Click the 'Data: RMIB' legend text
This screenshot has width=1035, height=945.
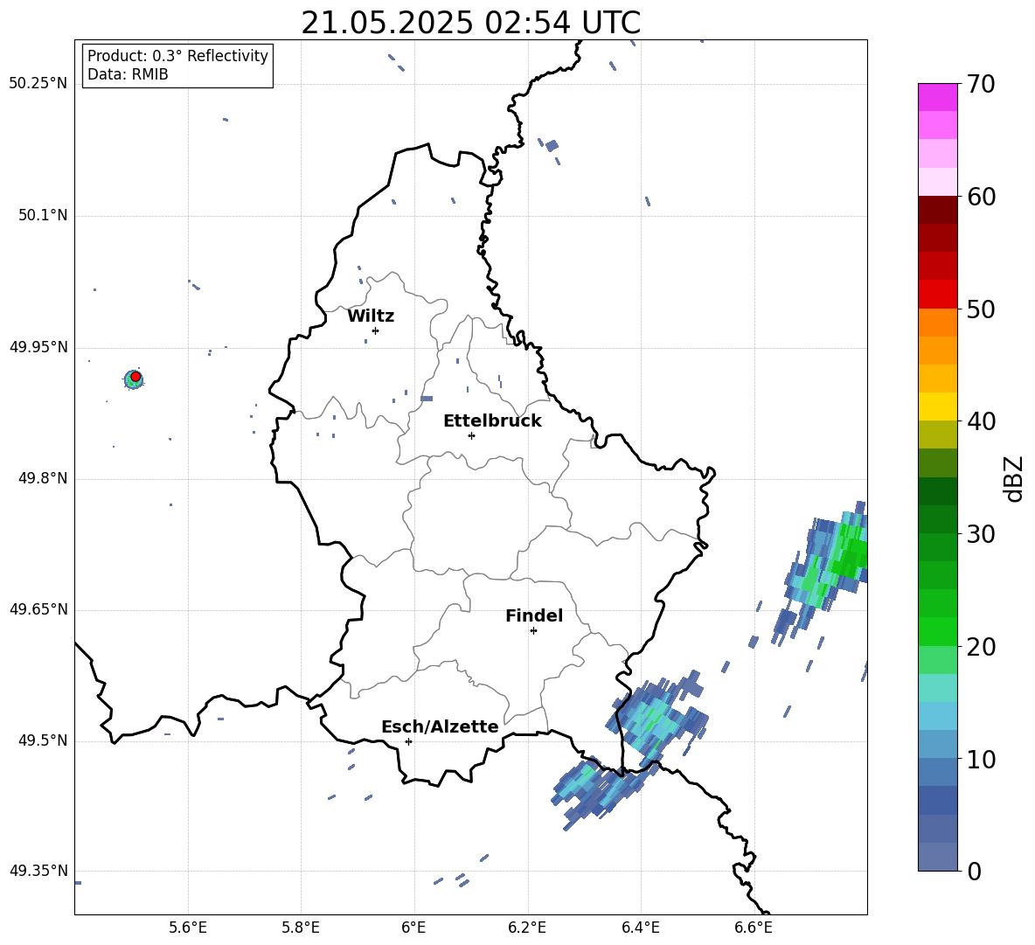(128, 74)
